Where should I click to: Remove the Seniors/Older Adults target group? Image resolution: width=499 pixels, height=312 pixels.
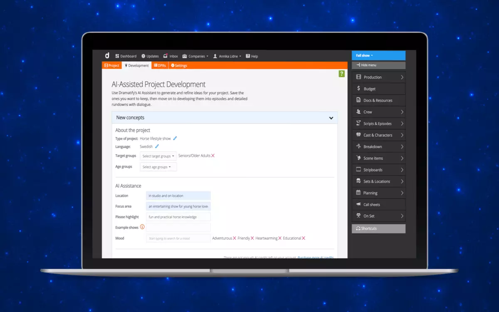[213, 156]
